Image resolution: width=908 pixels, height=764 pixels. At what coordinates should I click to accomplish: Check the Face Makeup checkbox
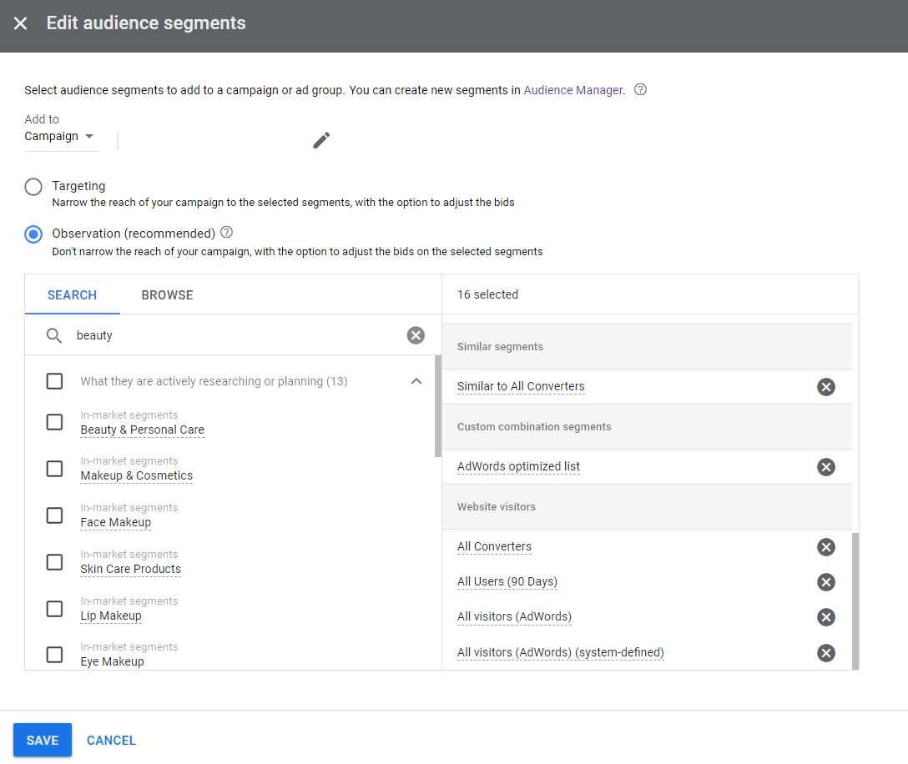click(x=54, y=515)
